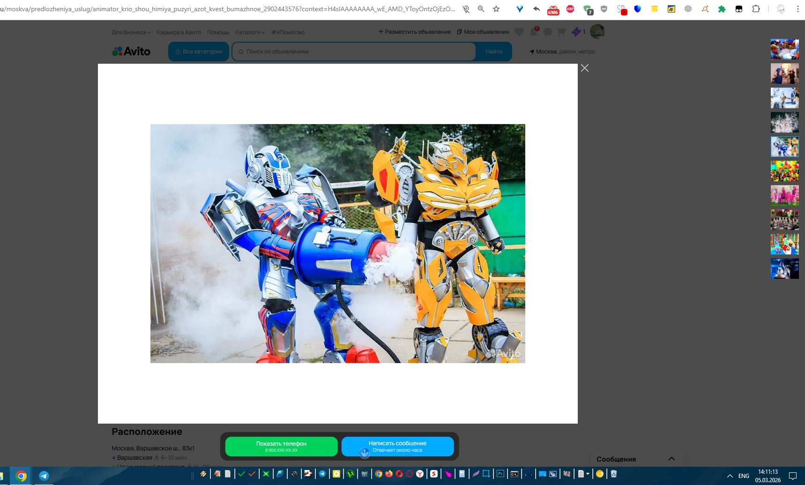805x485 pixels.
Task: Close the photo gallery overlay
Action: (x=584, y=68)
